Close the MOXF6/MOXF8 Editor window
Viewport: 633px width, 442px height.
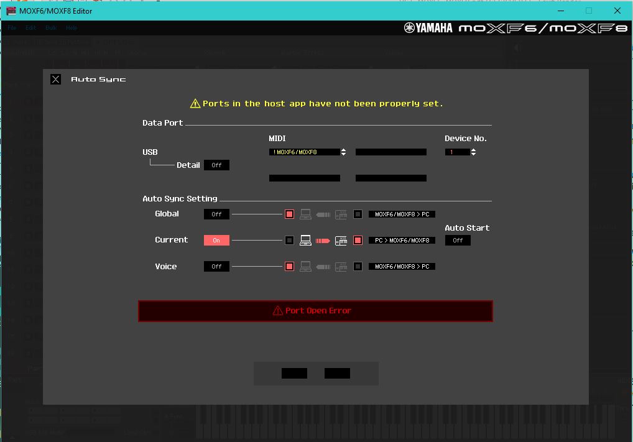617,11
